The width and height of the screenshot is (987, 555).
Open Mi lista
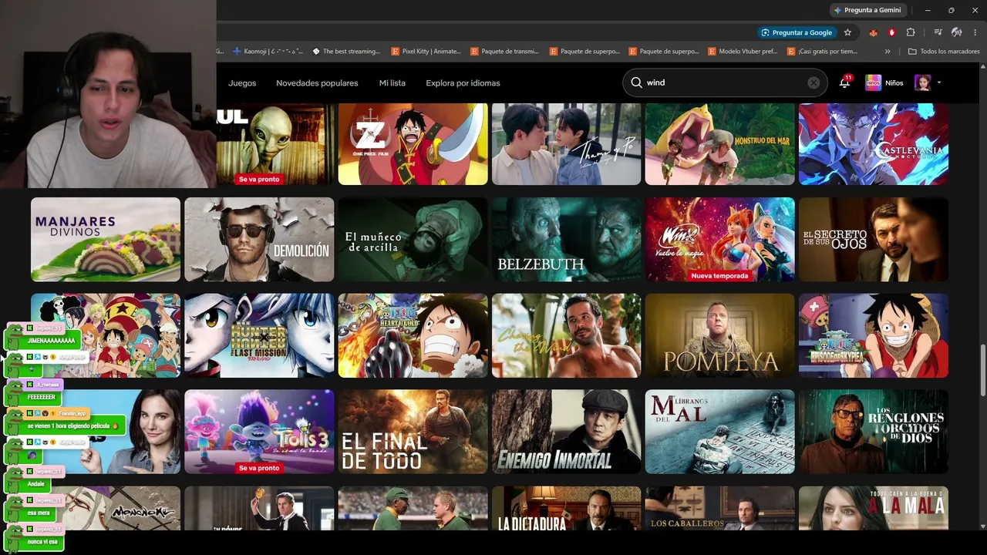point(392,82)
